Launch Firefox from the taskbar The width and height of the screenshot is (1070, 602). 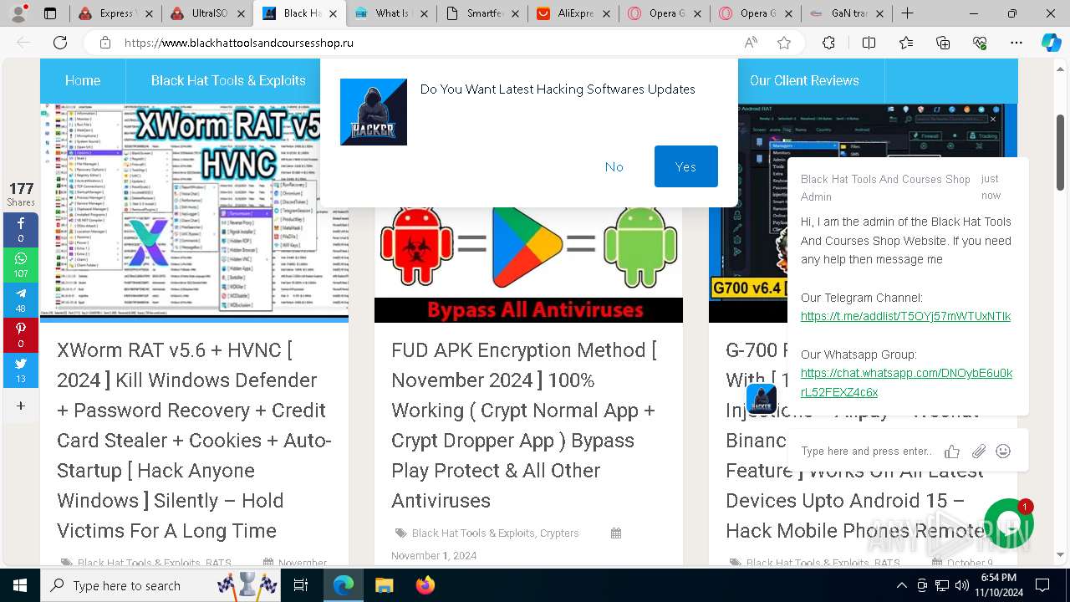[x=425, y=585]
